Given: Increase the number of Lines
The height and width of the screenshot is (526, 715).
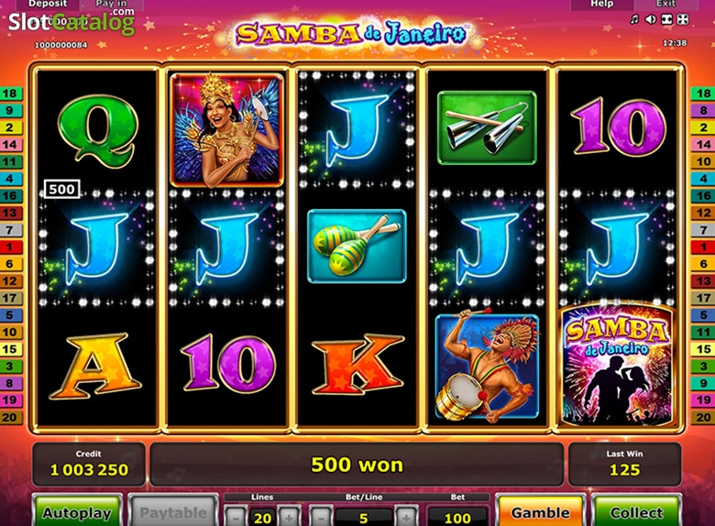Looking at the screenshot, I should click(289, 518).
